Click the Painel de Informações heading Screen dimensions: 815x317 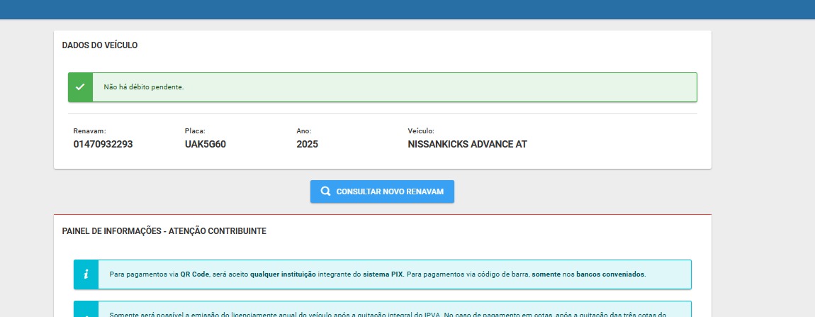[x=164, y=231]
